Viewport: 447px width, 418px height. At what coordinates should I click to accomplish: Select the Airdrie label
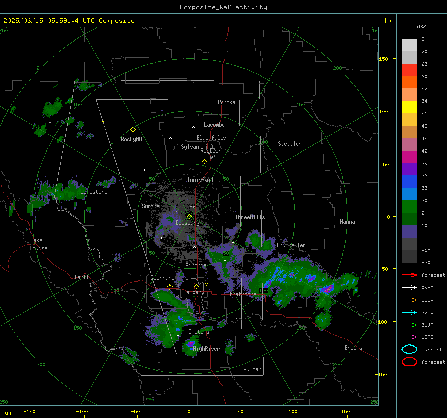point(196,265)
